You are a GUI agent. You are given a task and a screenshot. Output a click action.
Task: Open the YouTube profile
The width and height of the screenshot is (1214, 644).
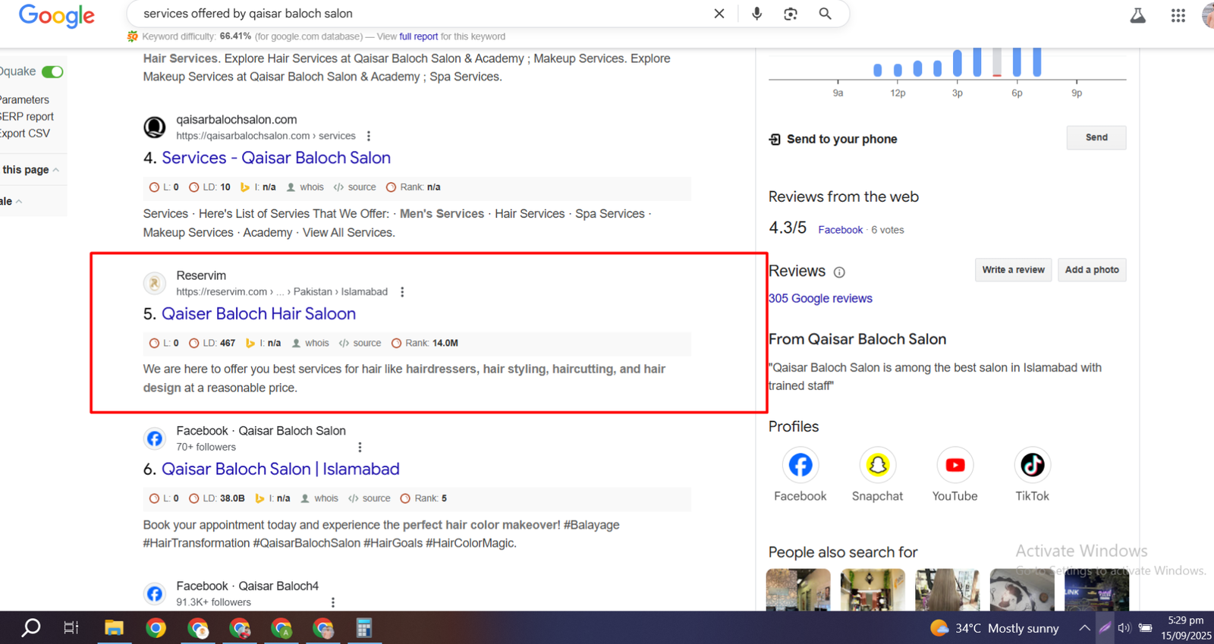click(x=955, y=466)
